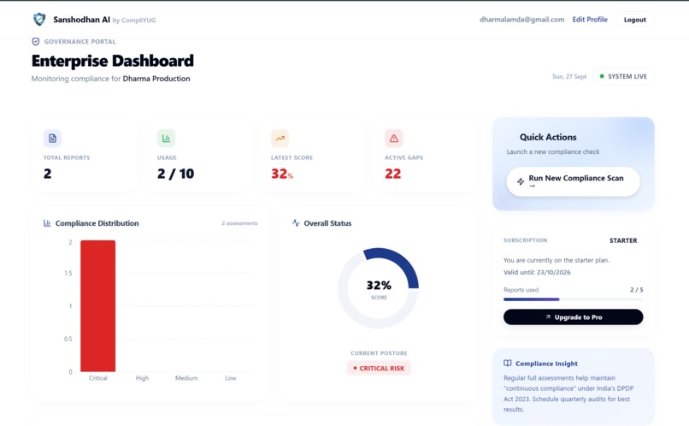Image resolution: width=689 pixels, height=426 pixels.
Task: Click the Low axis label
Action: (x=231, y=378)
